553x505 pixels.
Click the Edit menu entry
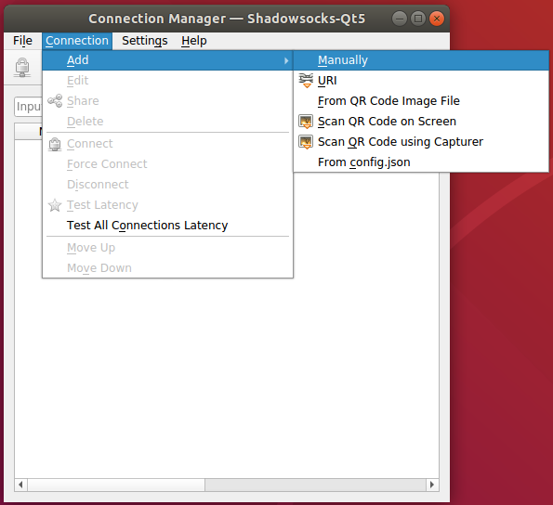coord(167,81)
